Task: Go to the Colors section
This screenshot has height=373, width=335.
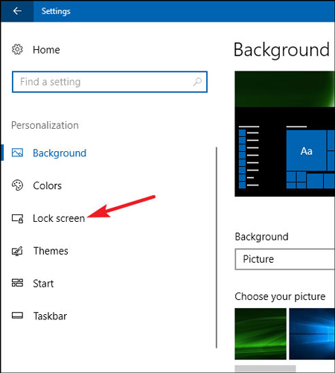Action: tap(47, 185)
